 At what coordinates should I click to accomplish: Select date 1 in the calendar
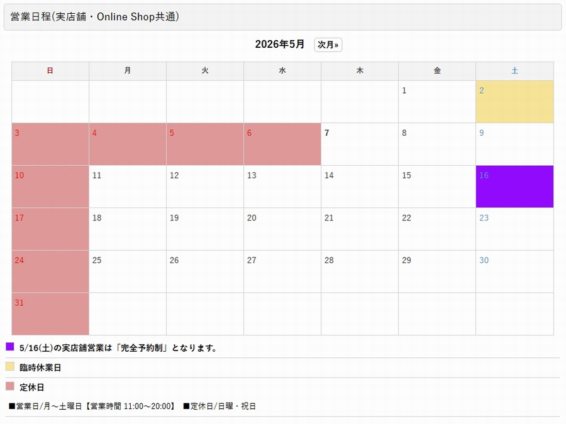click(437, 102)
